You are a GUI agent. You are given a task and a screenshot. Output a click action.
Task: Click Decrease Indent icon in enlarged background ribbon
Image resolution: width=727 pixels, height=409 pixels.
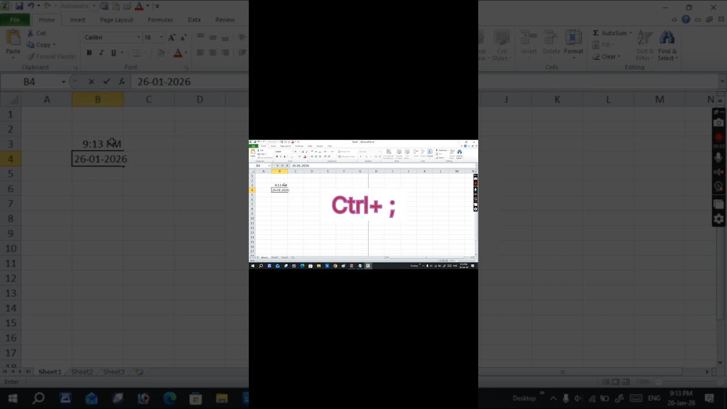(x=243, y=53)
